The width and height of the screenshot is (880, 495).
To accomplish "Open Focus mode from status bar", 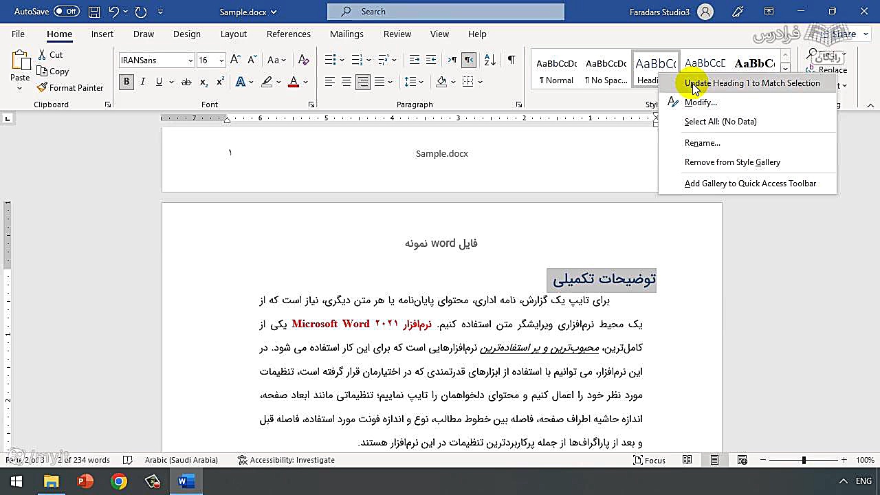I will 650,460.
